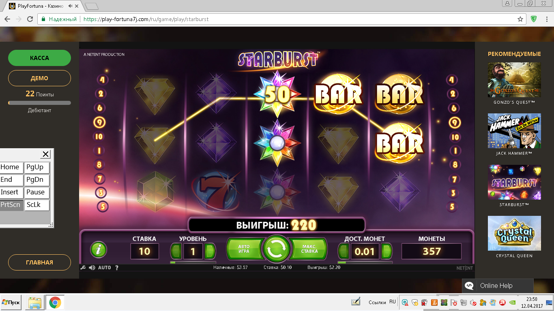Bookmark this page with the star icon
Image resolution: width=554 pixels, height=311 pixels.
(520, 19)
